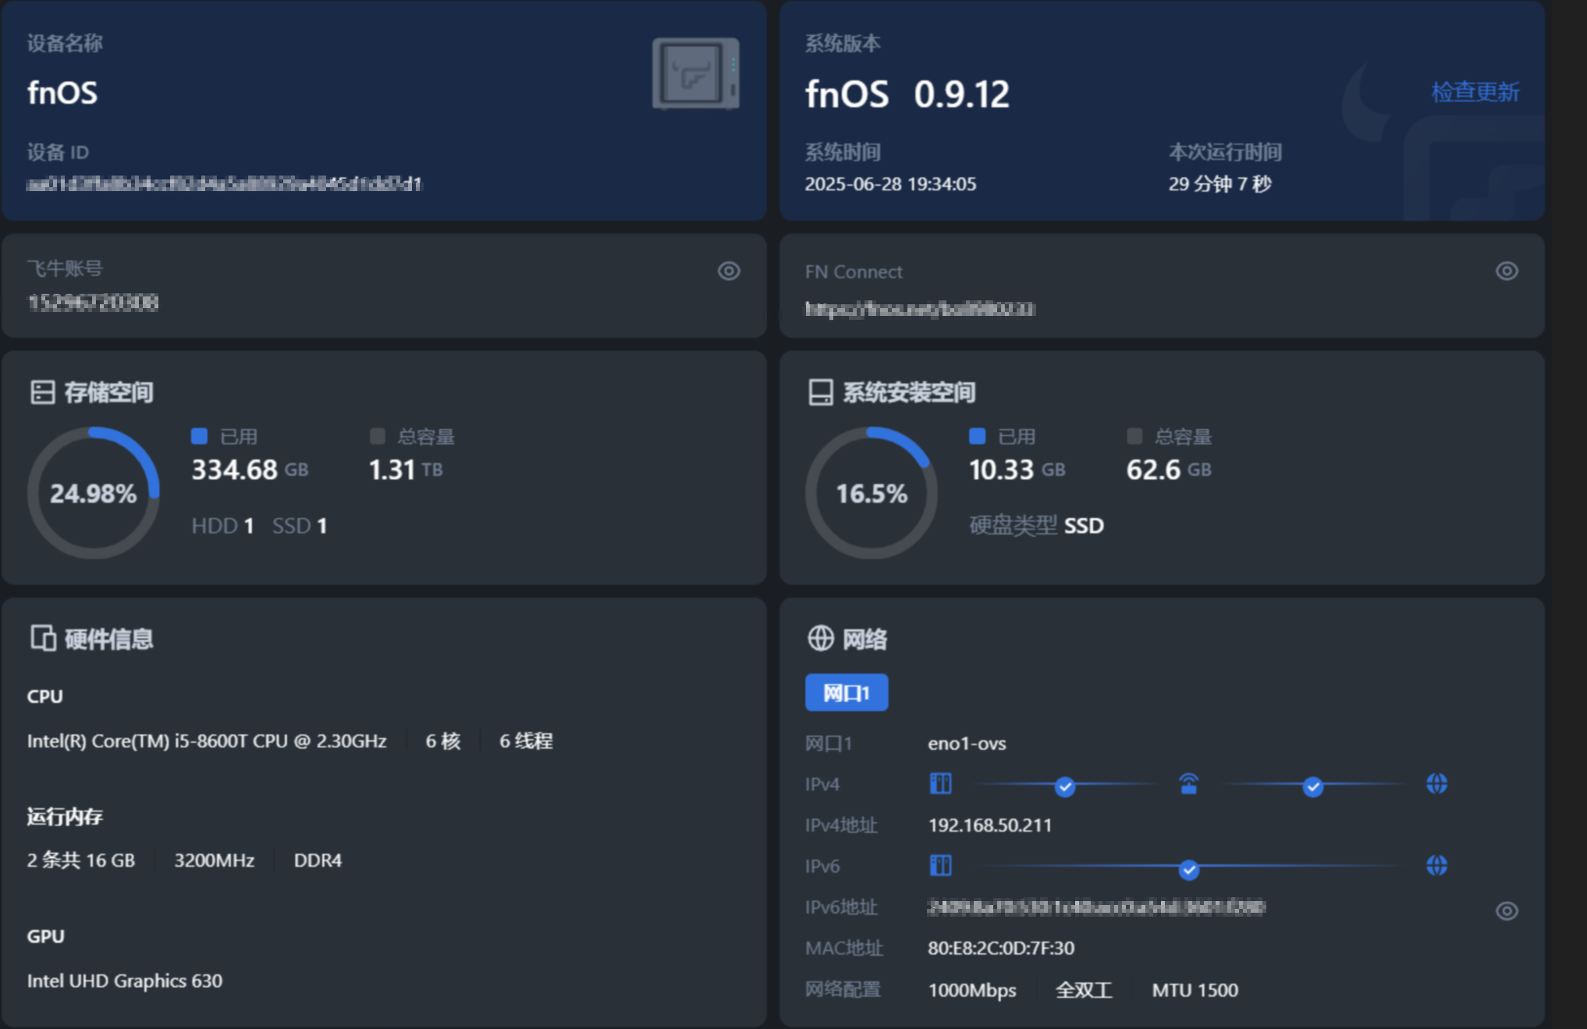Click the Intel UHD Graphics 630 text
The width and height of the screenshot is (1587, 1029).
coord(125,981)
